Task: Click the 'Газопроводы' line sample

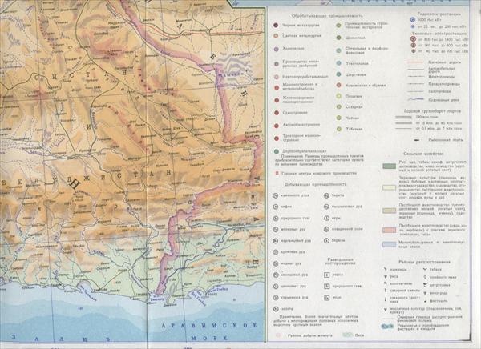Action: coord(415,91)
